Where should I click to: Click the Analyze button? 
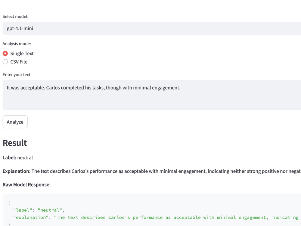coord(15,122)
